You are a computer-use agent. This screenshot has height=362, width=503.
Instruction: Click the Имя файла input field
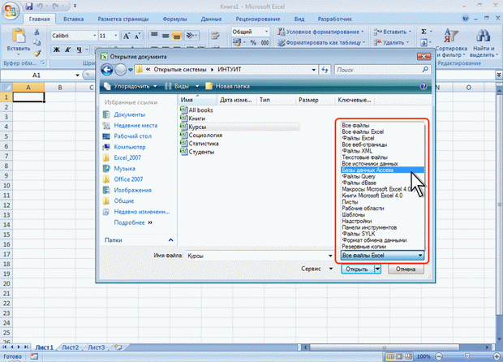pyautogui.click(x=260, y=256)
